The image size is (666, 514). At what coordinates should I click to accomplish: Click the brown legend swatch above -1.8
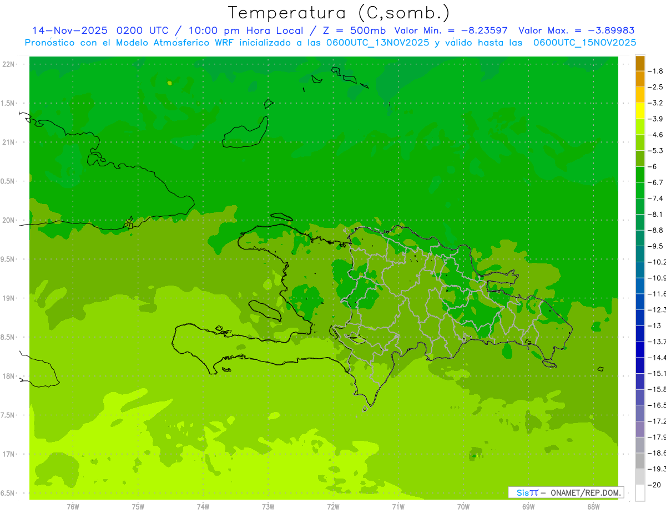(x=640, y=63)
